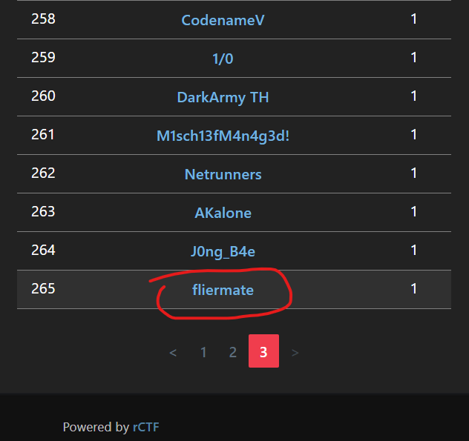Open the 1/0 team link
This screenshot has height=441, width=469.
(x=223, y=59)
